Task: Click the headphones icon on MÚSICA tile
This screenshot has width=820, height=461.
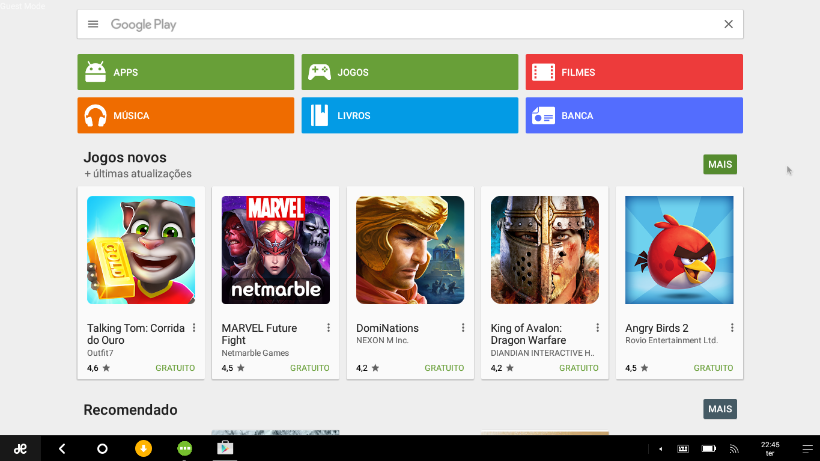Action: (96, 115)
